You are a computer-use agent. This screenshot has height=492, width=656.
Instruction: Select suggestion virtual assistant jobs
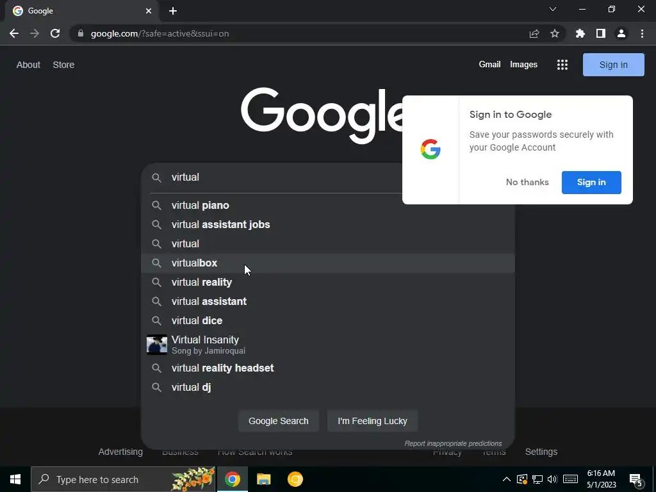click(328, 225)
